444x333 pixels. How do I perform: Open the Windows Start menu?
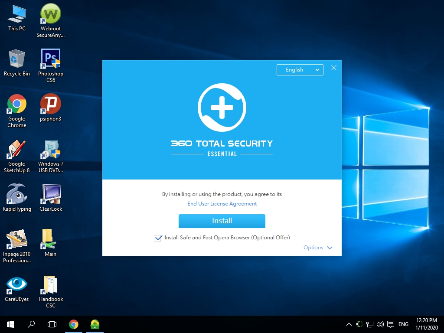(10, 324)
